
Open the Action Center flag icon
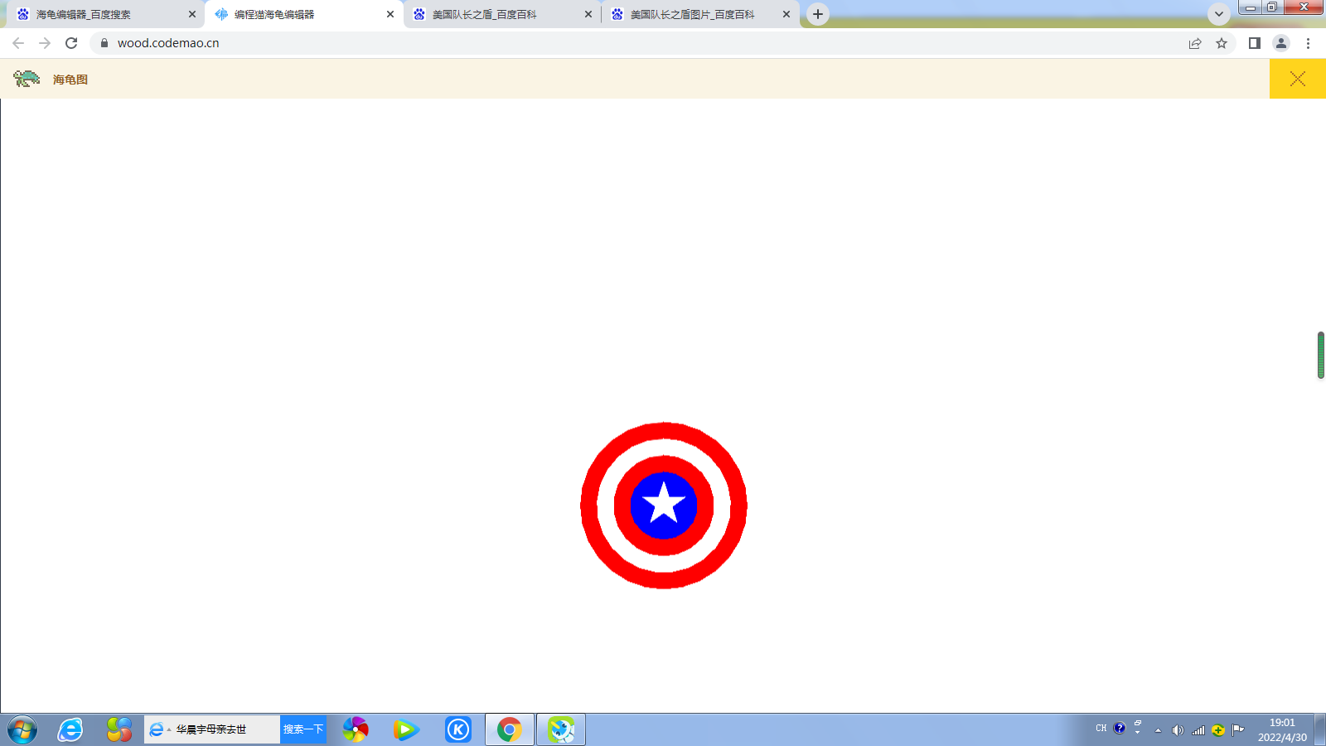1238,730
